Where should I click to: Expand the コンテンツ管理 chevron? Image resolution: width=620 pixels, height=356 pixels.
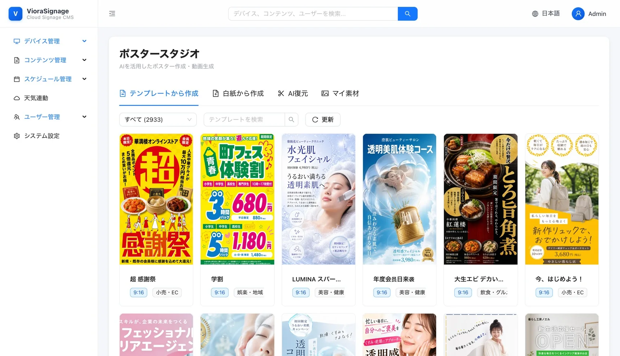point(84,60)
